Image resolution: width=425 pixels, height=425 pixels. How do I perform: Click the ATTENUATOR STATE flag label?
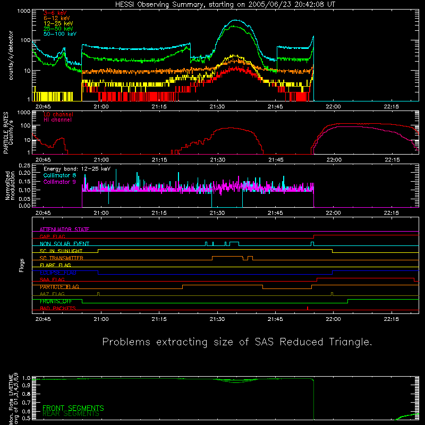tap(64, 229)
